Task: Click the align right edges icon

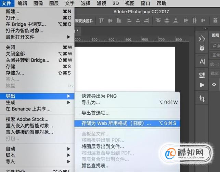Action: click(146, 20)
